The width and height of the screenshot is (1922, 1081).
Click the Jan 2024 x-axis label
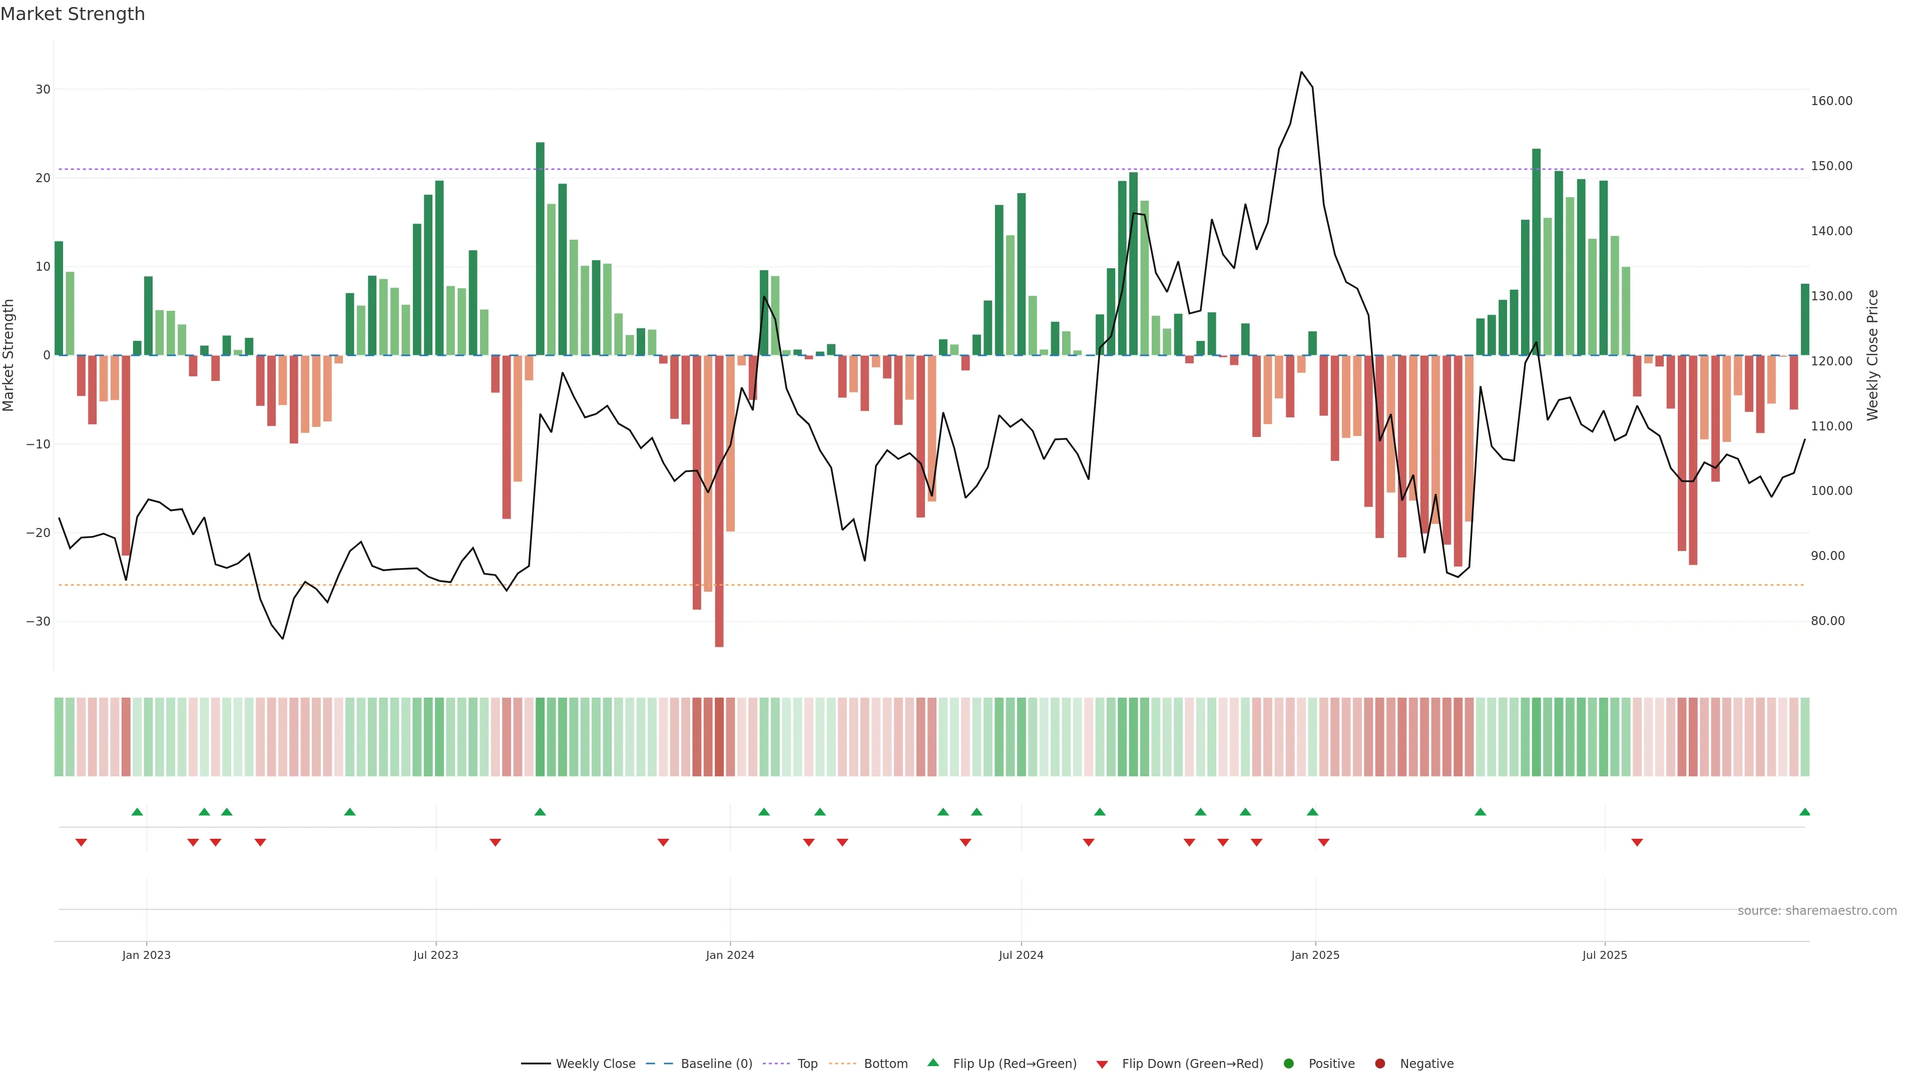pos(730,955)
